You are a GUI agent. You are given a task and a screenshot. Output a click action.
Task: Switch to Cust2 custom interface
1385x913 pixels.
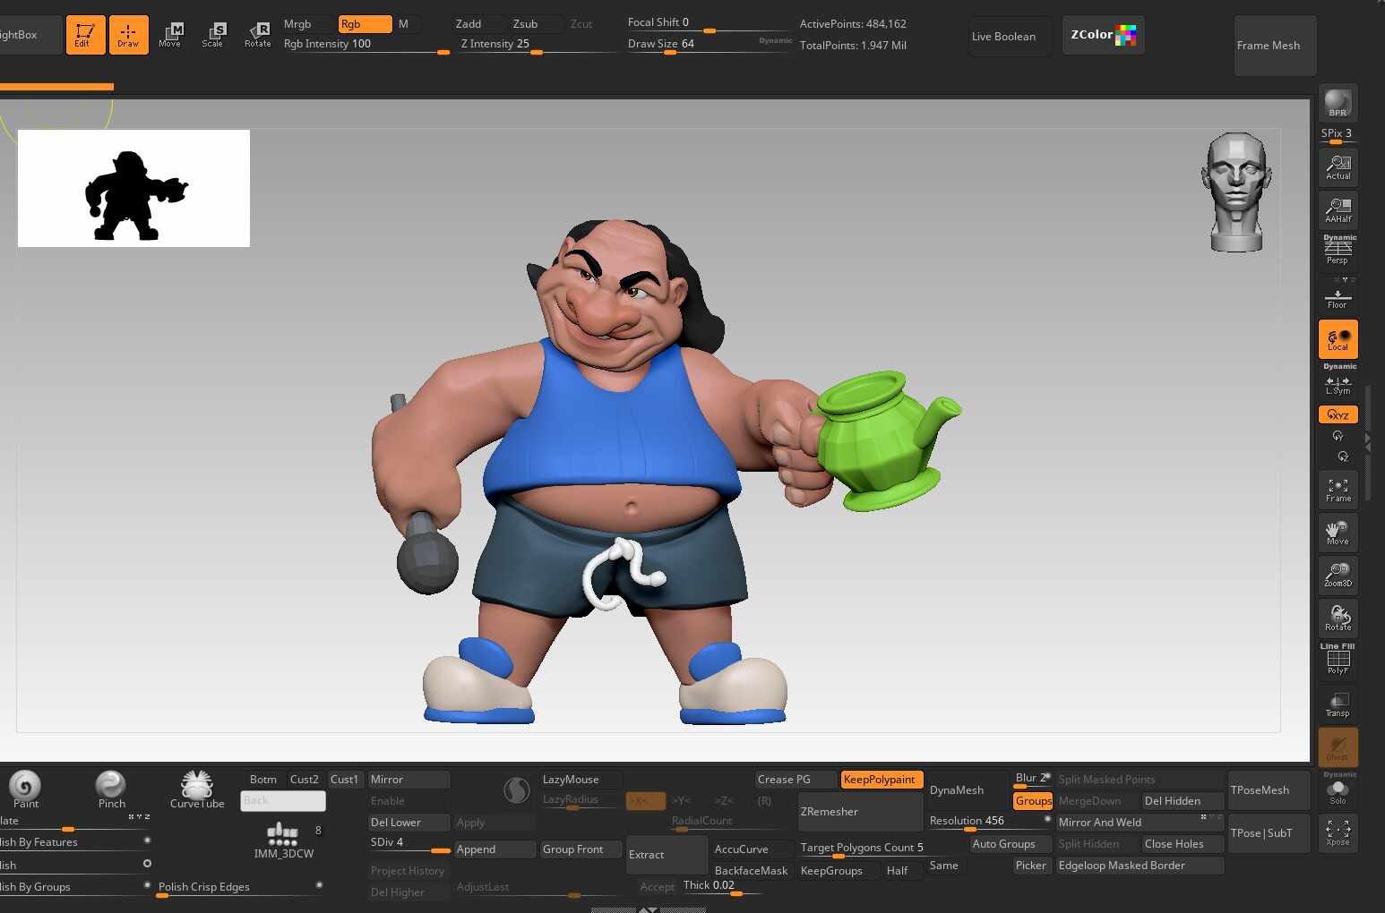pyautogui.click(x=305, y=780)
